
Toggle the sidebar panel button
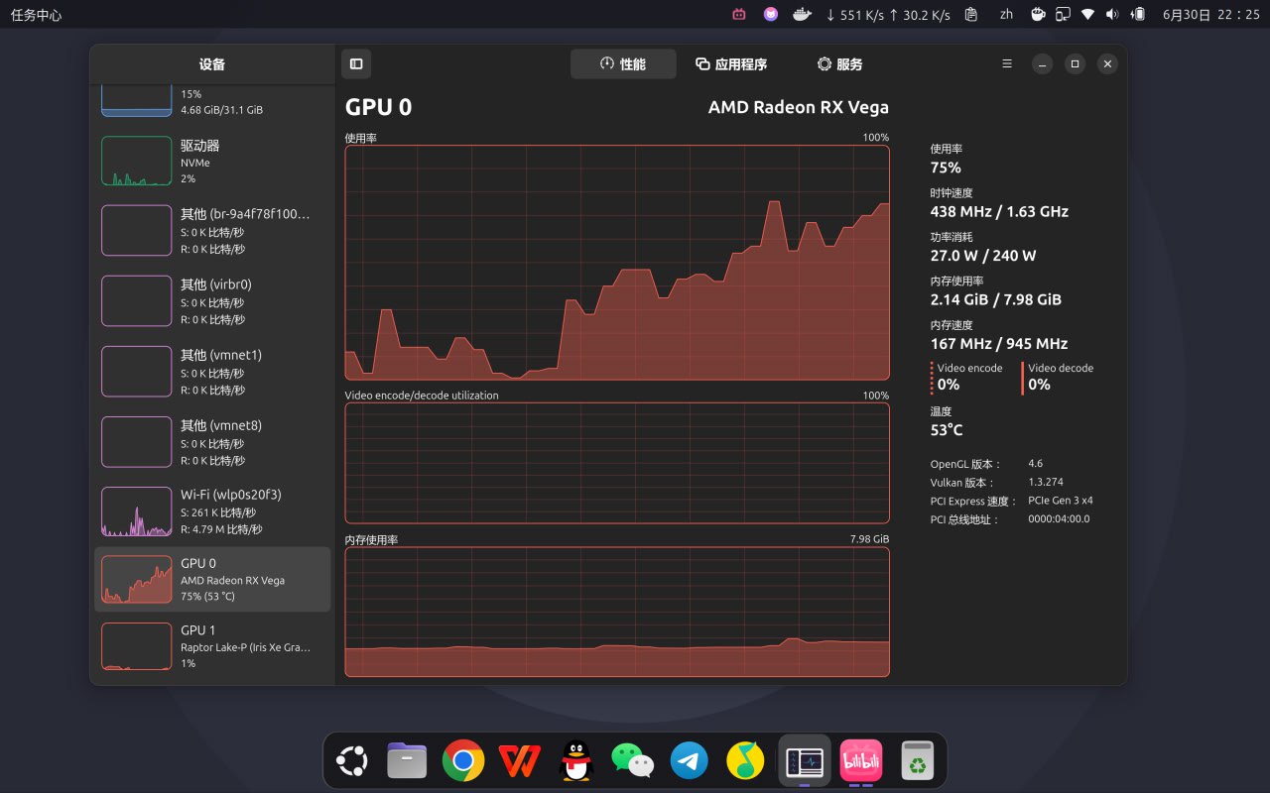click(x=356, y=63)
